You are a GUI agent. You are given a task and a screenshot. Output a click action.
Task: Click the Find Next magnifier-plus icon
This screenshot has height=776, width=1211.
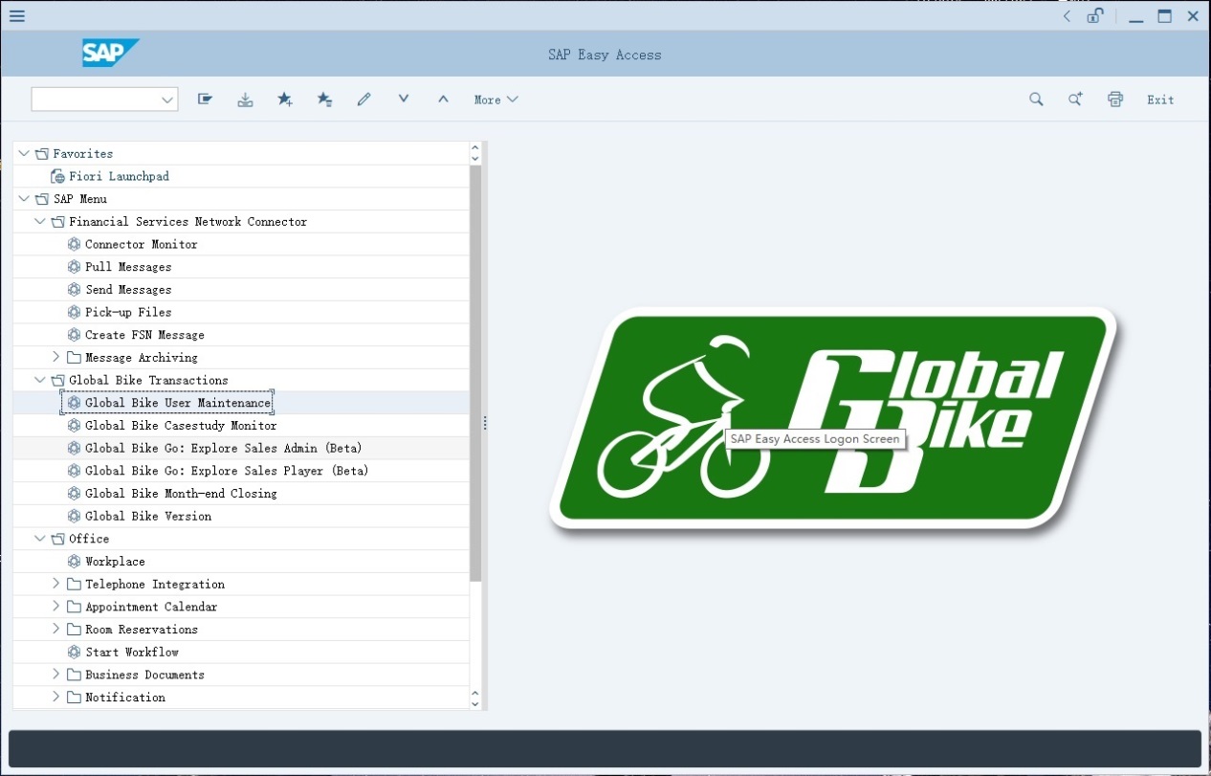pos(1075,100)
